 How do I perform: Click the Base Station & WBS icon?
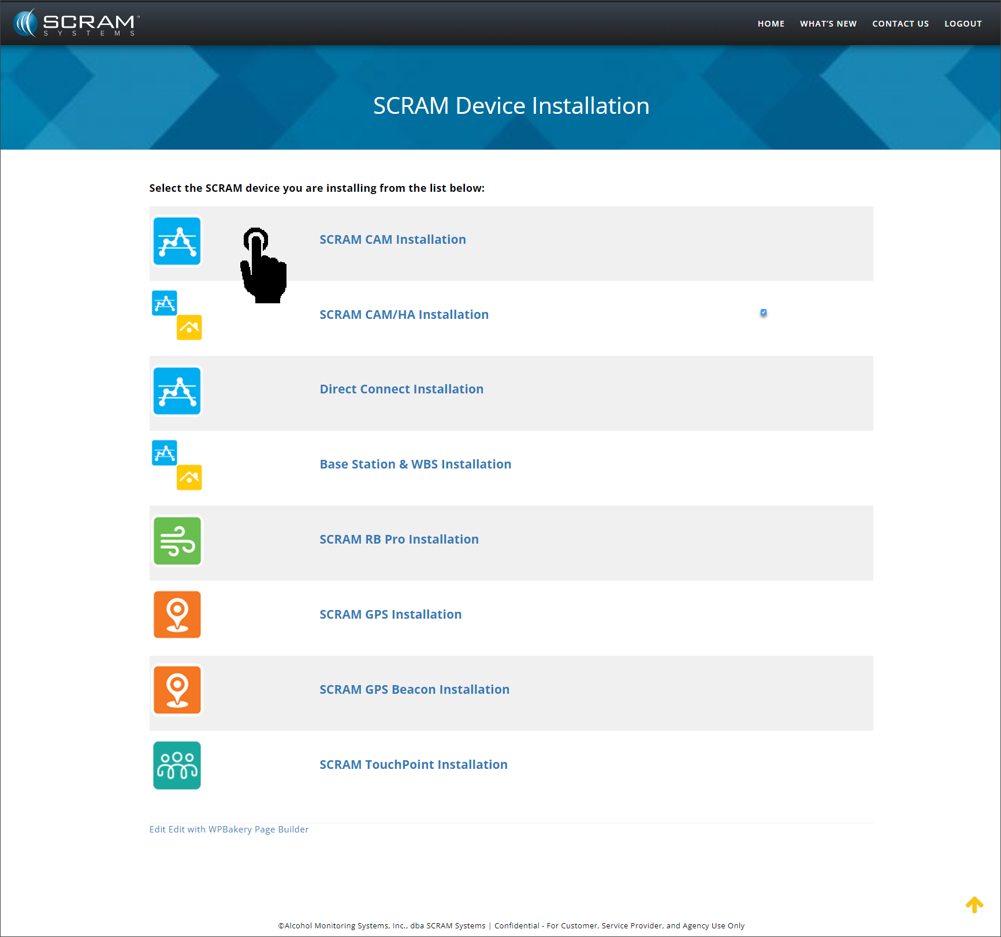[x=177, y=465]
